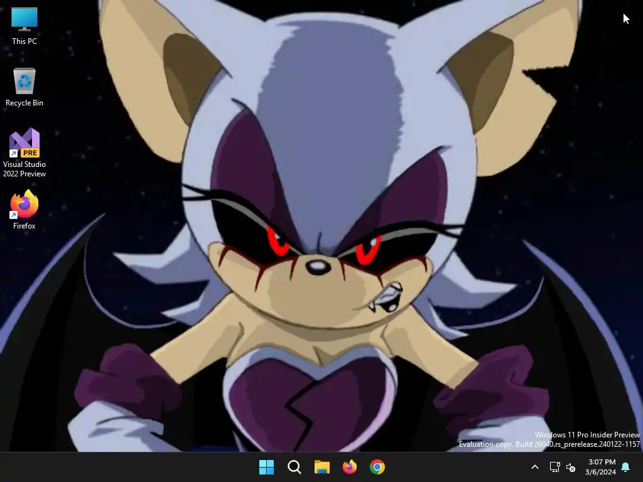
Task: Open File Explorer from the taskbar
Action: (322, 467)
